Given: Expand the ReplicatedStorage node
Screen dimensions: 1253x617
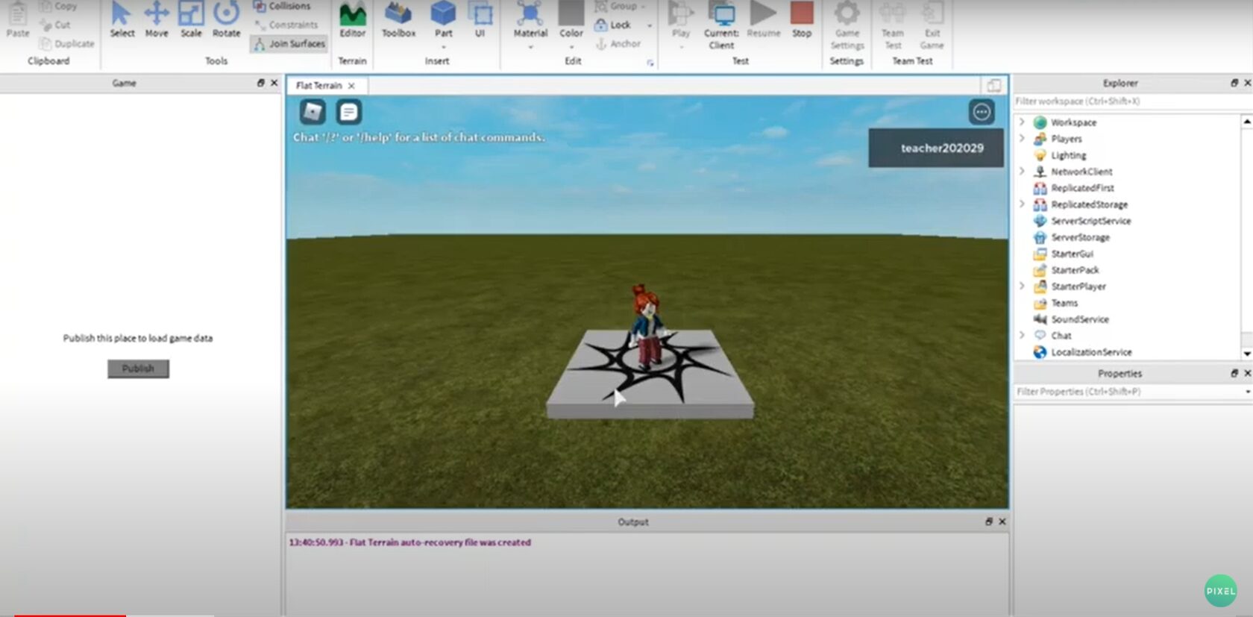Looking at the screenshot, I should coord(1023,204).
